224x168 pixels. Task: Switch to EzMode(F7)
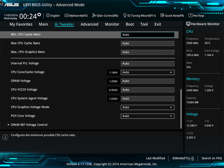[x=183, y=158]
